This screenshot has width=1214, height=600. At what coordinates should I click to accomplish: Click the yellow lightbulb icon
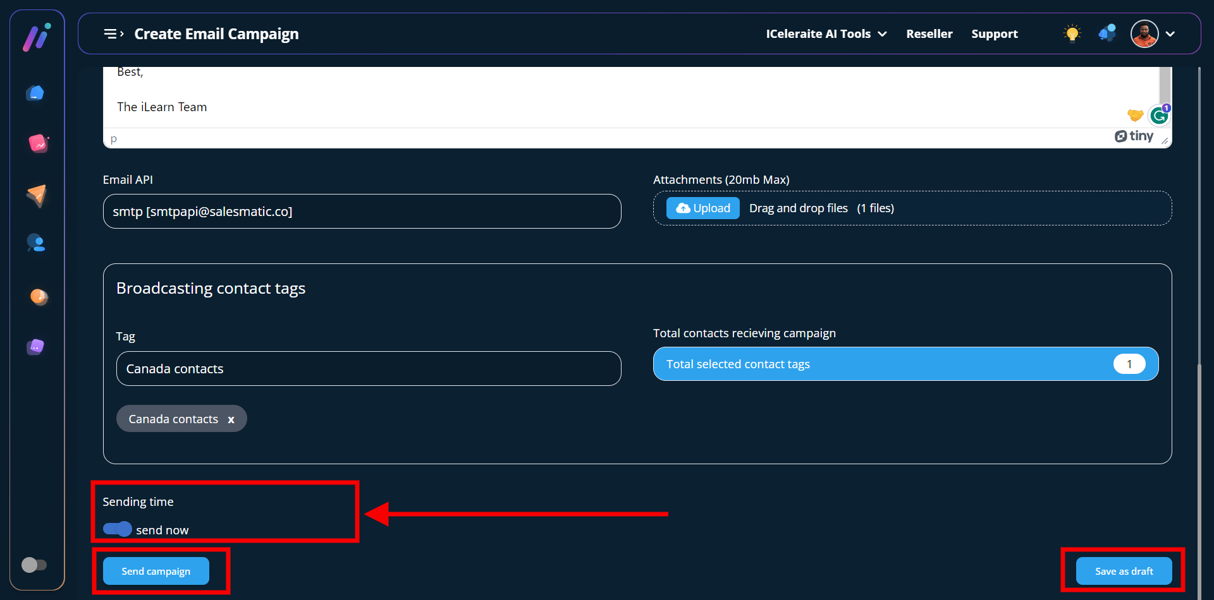click(x=1072, y=33)
